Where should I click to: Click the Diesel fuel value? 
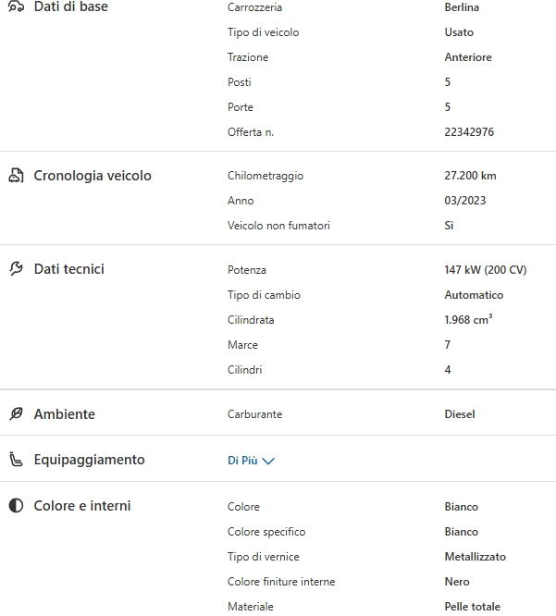click(x=460, y=414)
